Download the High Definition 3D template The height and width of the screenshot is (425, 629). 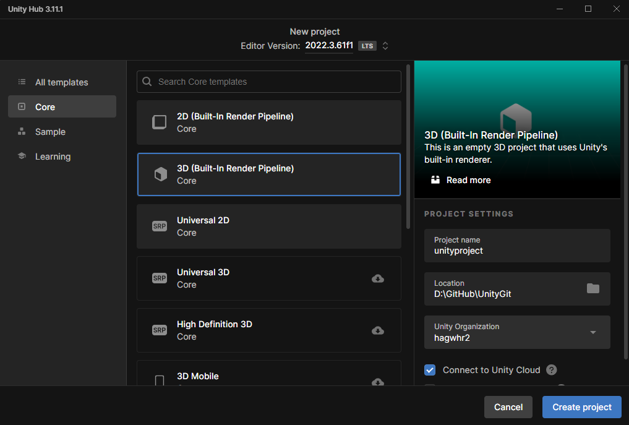tap(377, 330)
